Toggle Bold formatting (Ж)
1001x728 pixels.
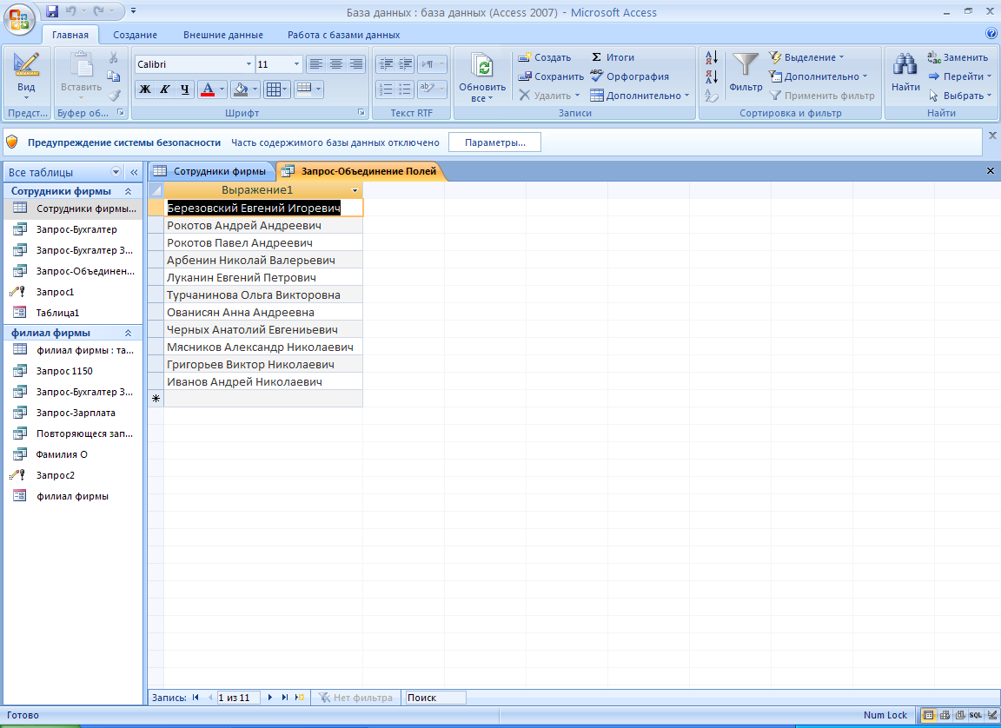(145, 89)
